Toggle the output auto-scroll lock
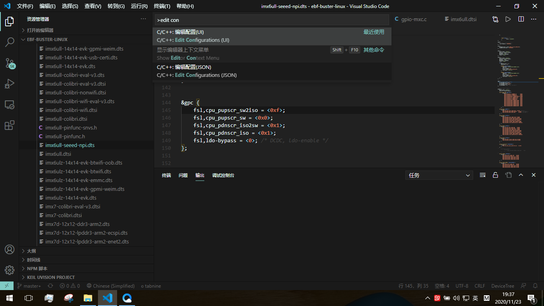Screen dimensions: 544x306 495,175
